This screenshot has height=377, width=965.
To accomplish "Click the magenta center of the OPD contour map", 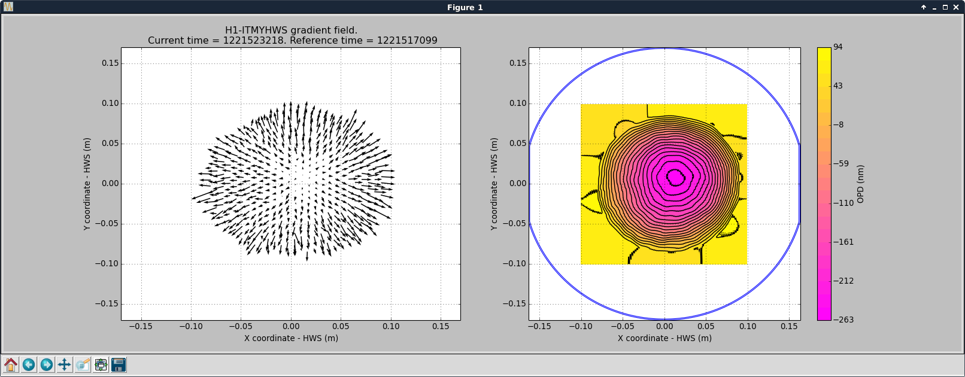I will tap(676, 177).
